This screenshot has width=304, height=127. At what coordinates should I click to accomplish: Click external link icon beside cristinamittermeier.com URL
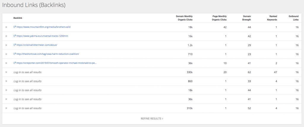pyautogui.click(x=14, y=45)
